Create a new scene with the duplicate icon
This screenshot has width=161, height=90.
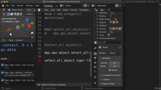coord(85,5)
